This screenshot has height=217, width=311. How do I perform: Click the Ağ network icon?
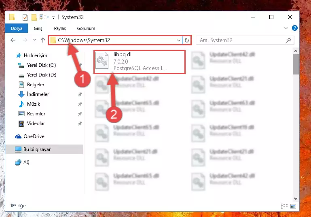click(18, 162)
